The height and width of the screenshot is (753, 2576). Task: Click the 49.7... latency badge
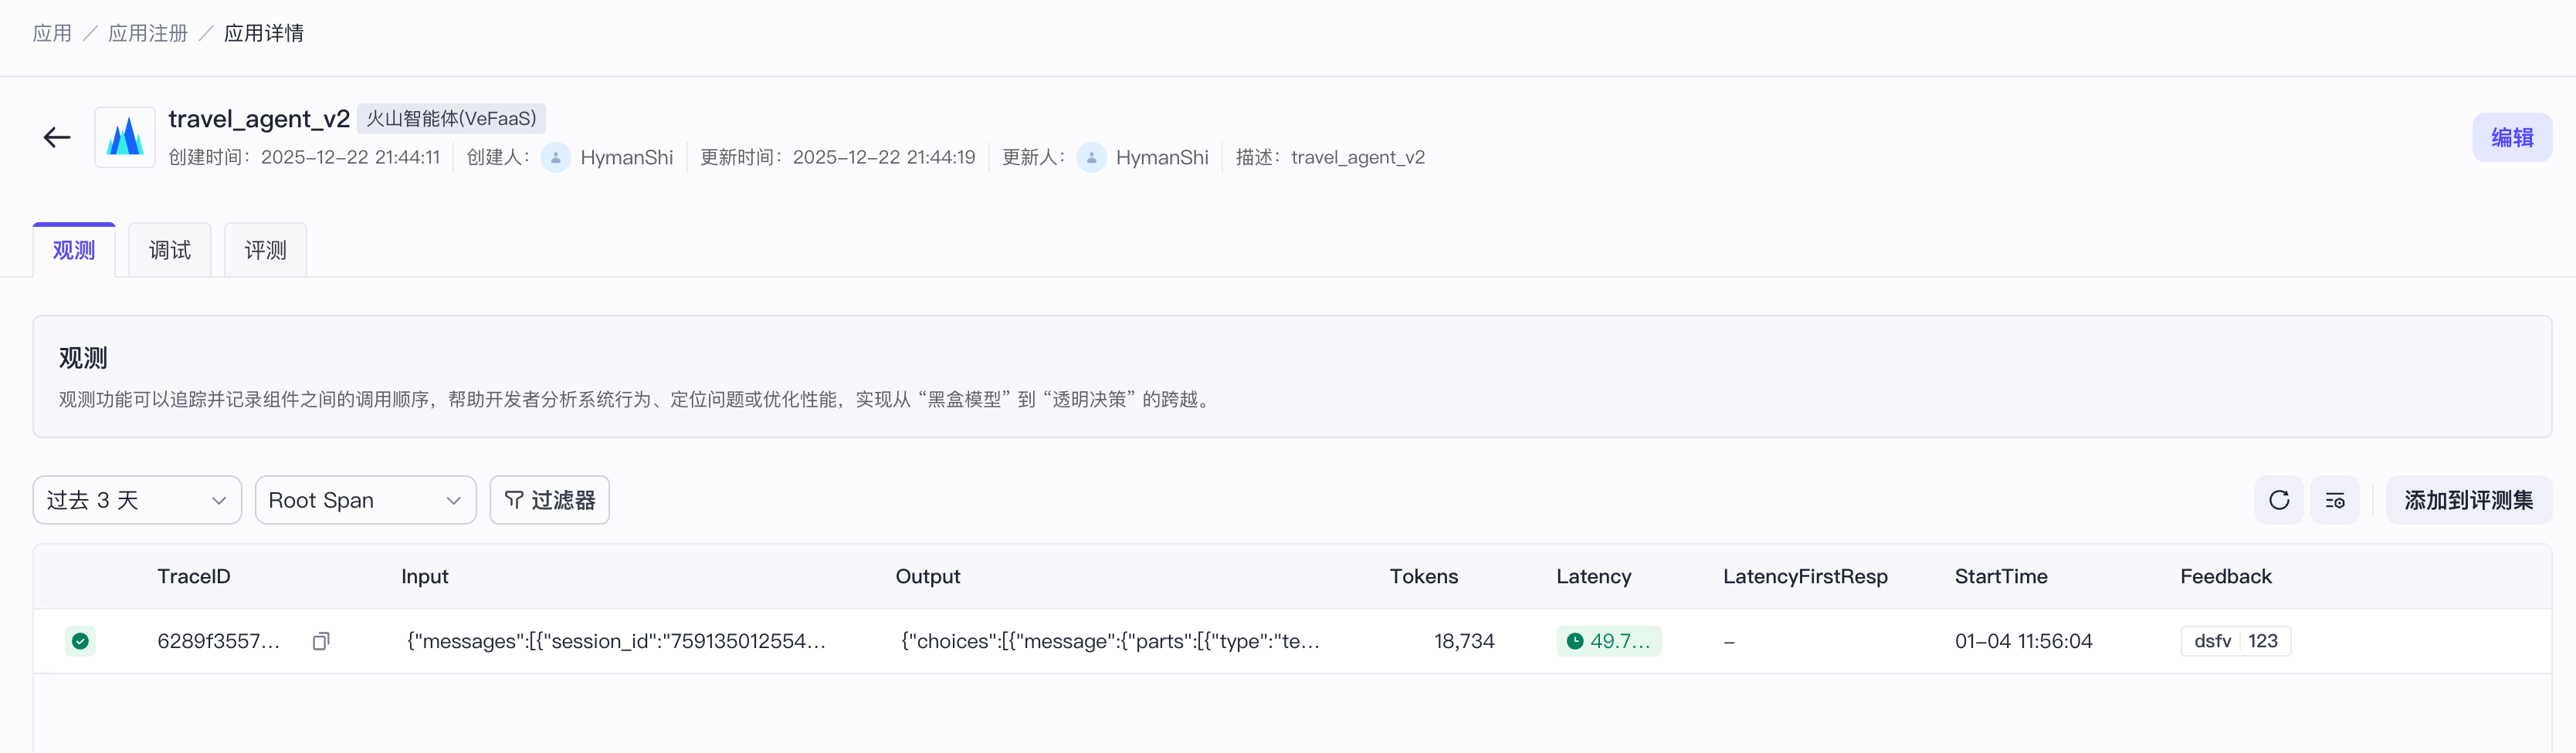(1609, 641)
